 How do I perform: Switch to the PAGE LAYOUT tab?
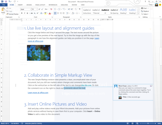(40, 5)
